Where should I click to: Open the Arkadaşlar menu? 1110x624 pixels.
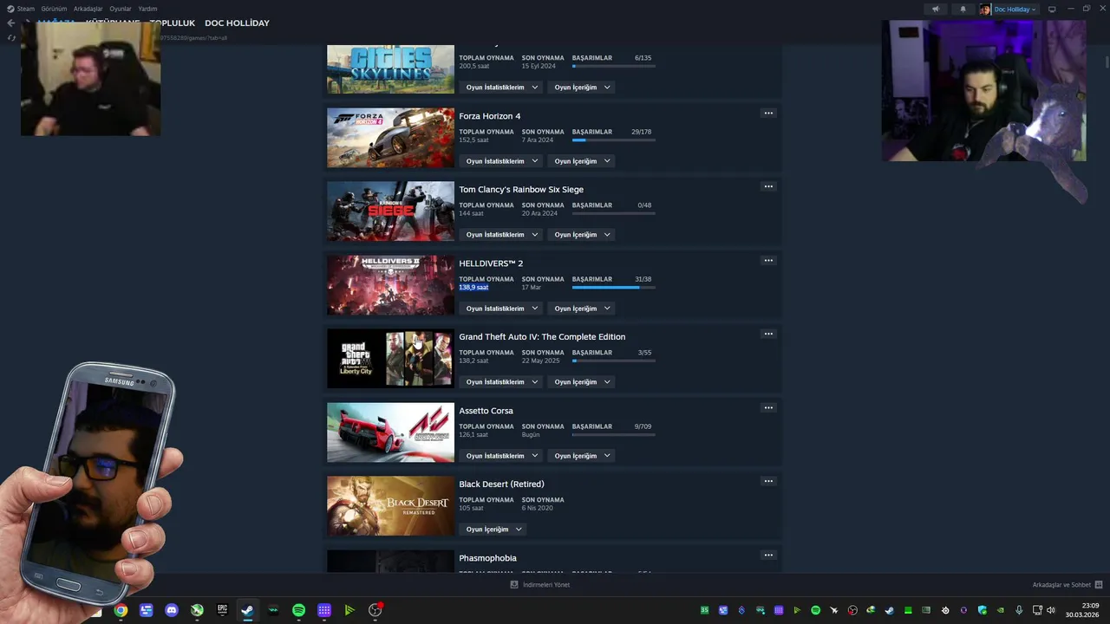88,9
